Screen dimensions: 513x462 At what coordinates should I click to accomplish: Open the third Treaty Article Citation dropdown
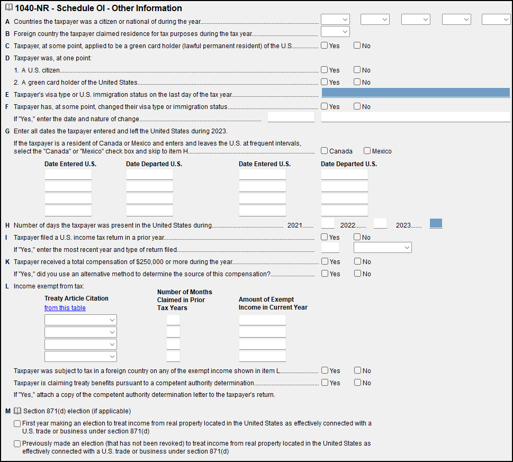pos(80,345)
